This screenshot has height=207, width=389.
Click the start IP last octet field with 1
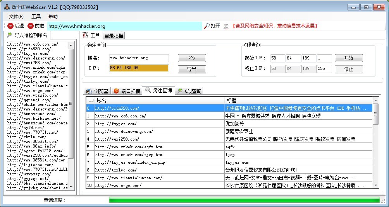[x=324, y=58]
